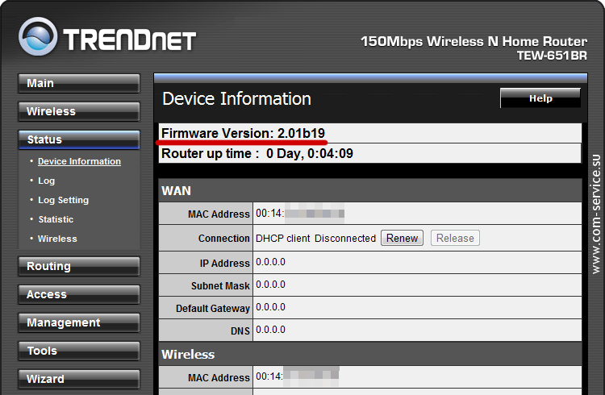Renew the DHCP client connection
This screenshot has height=395, width=605.
[402, 238]
